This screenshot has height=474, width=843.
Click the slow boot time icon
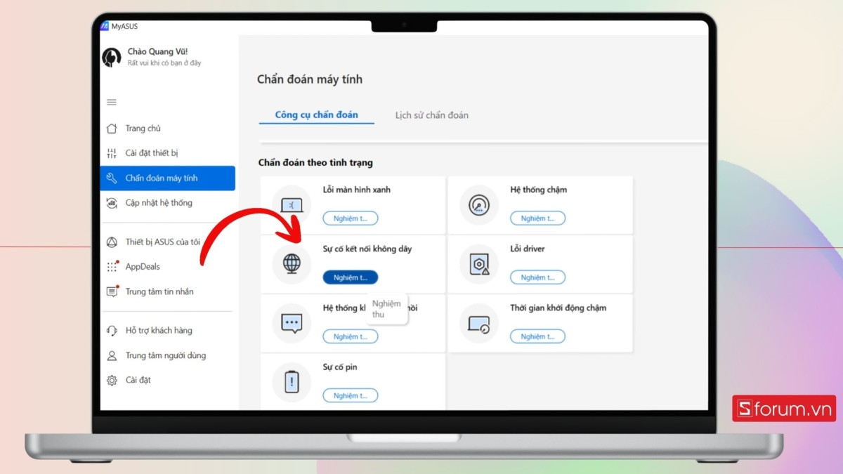(x=479, y=323)
